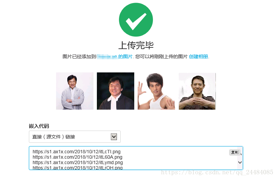Select thumbnail of man on dark background
The image size is (277, 179).
pos(116,91)
